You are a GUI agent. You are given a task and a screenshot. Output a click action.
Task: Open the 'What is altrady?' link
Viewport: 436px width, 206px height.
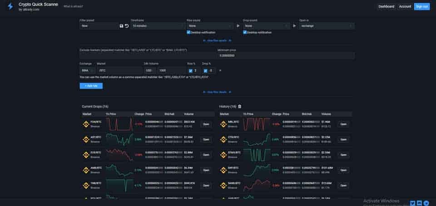73,6
